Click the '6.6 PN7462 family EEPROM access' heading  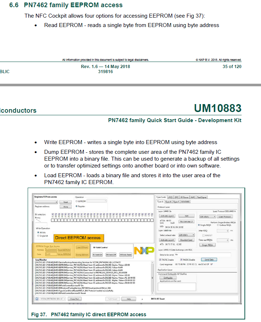tap(66, 5)
